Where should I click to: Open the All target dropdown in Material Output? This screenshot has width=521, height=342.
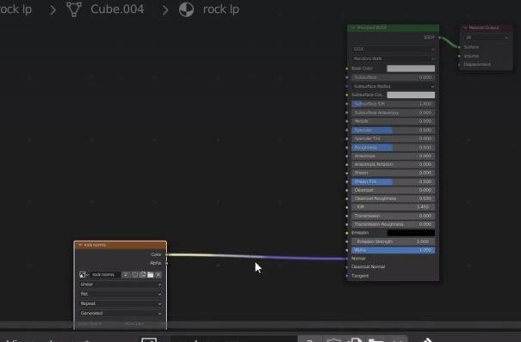point(486,38)
